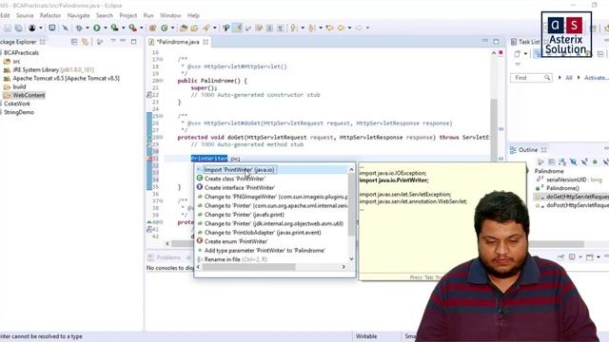609x342 pixels.
Task: Maximize the editor area
Action: tap(496, 41)
